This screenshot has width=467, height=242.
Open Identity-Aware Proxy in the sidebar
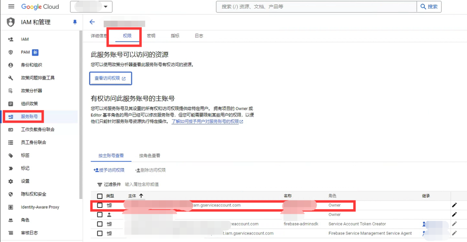point(40,207)
